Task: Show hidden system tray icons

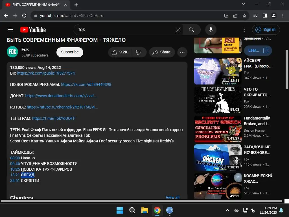Action: click(227, 210)
